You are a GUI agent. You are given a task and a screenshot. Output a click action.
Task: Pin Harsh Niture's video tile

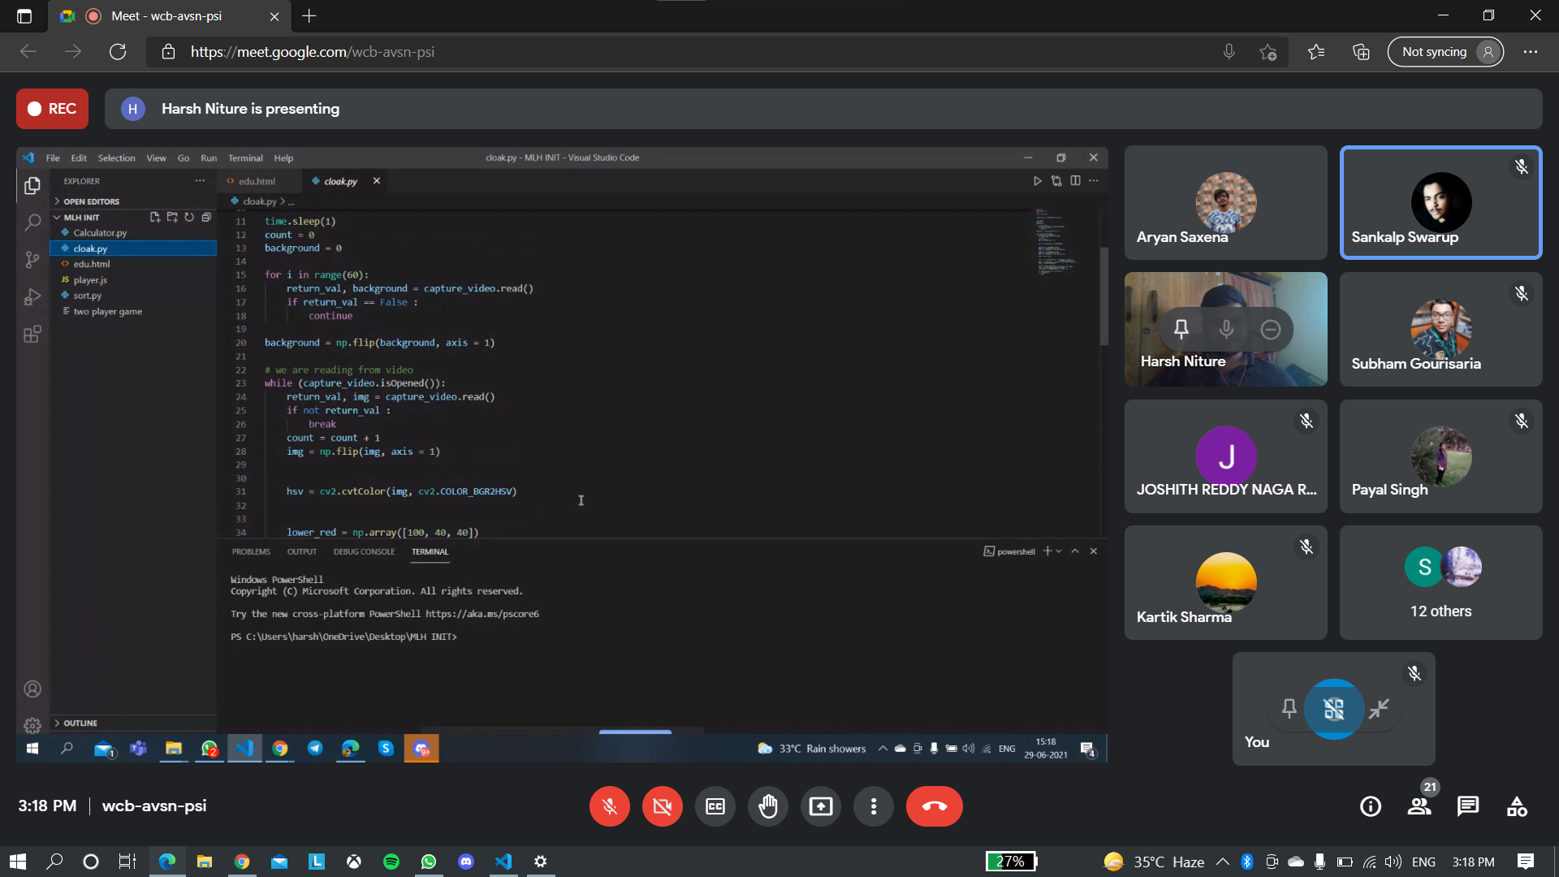[1181, 329]
